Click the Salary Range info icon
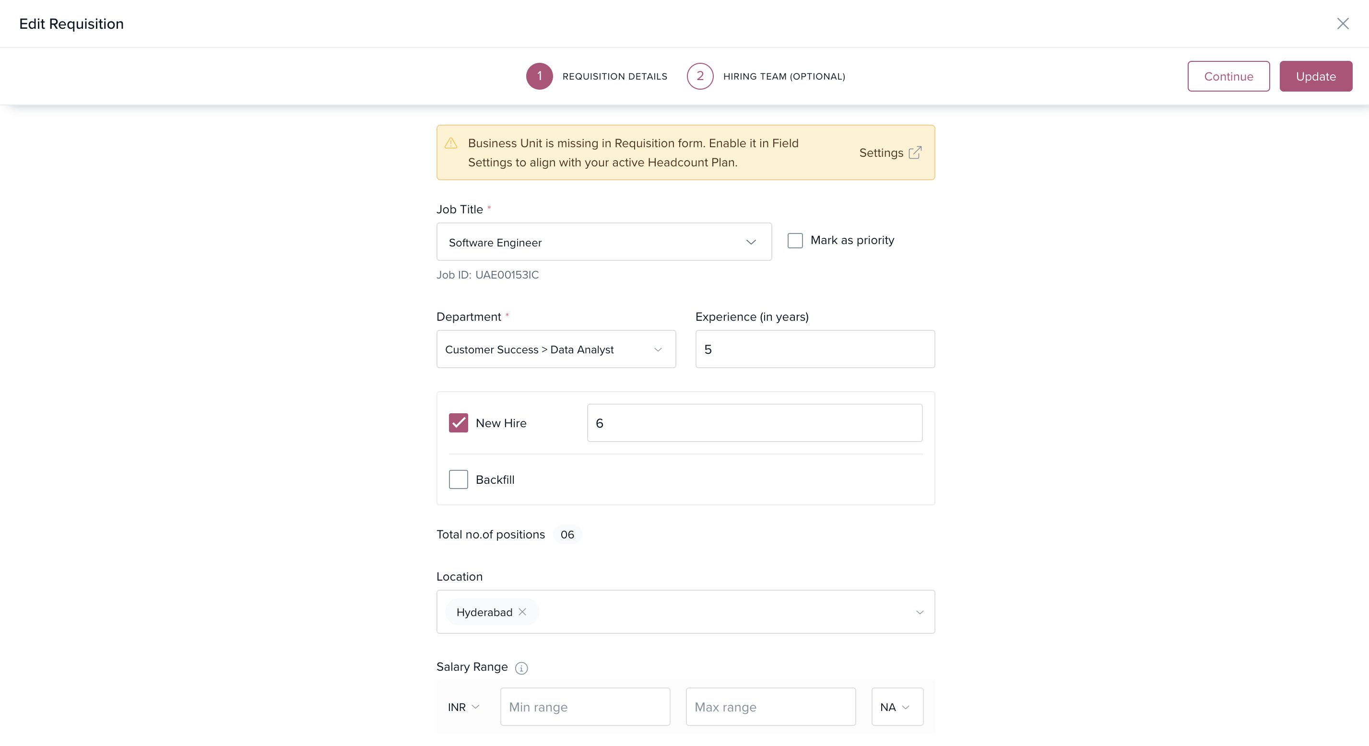1369x746 pixels. pos(521,668)
